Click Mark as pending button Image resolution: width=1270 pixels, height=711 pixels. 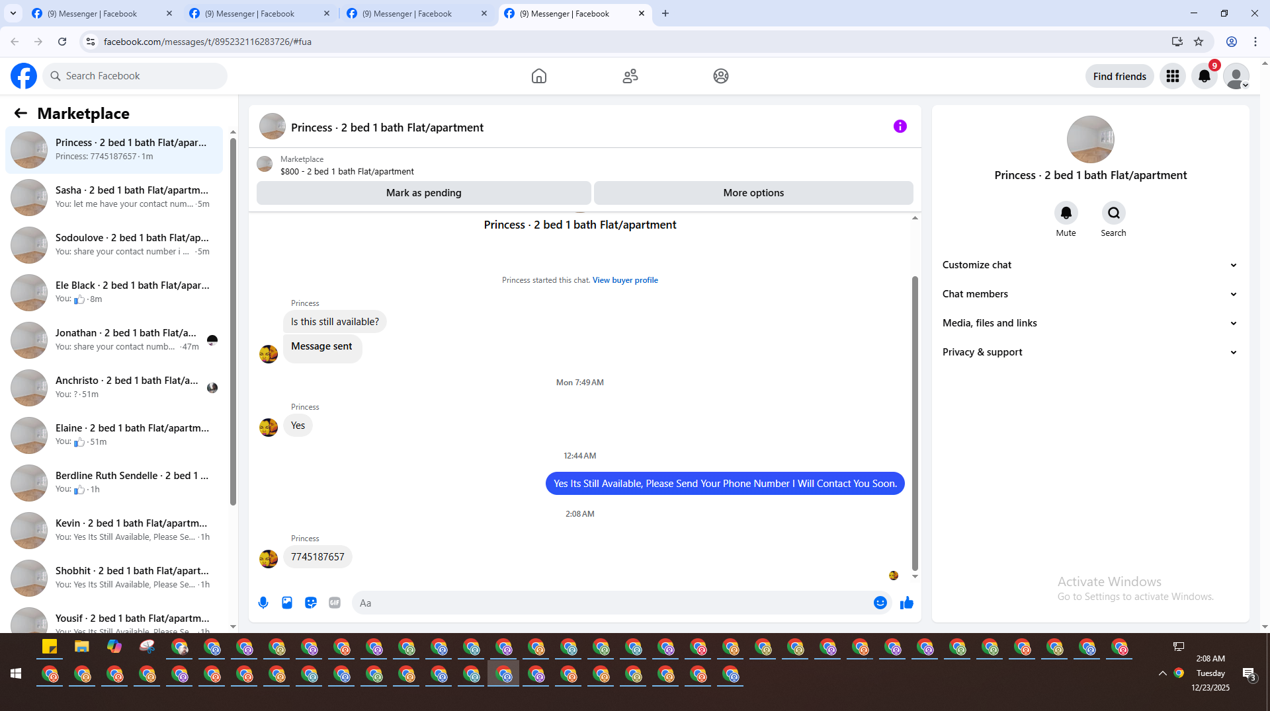424,193
